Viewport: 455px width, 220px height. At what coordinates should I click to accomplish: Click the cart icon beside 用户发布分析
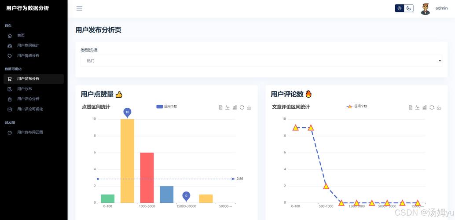10,79
